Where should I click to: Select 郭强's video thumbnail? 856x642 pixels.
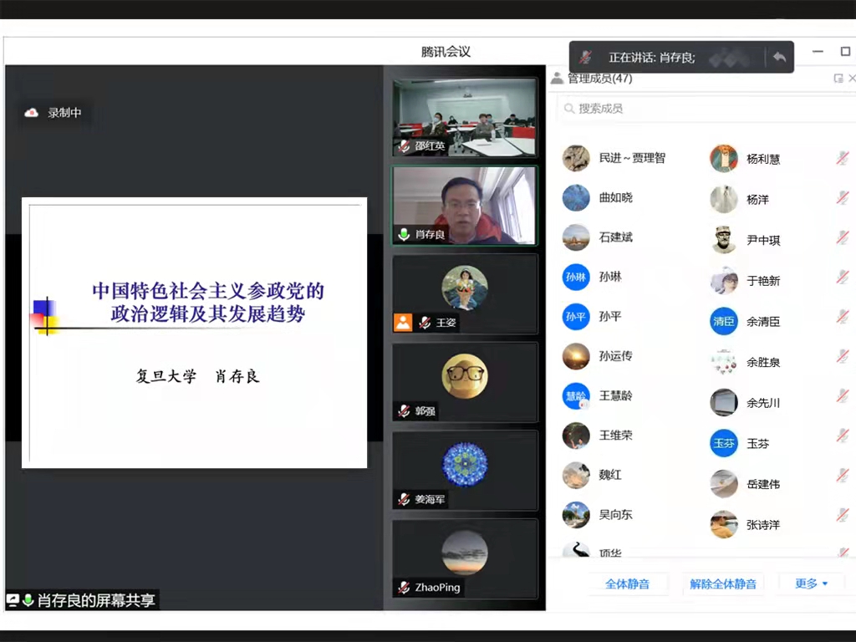[x=464, y=376]
